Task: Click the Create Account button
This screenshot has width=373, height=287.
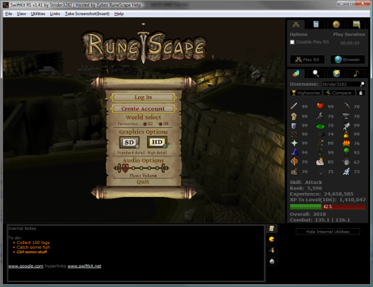Action: tap(143, 109)
